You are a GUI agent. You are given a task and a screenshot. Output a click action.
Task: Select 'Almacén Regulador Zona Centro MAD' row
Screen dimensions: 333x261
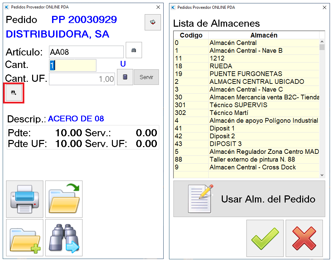click(x=246, y=152)
